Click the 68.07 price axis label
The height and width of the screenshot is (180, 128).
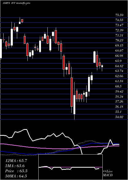119,51
